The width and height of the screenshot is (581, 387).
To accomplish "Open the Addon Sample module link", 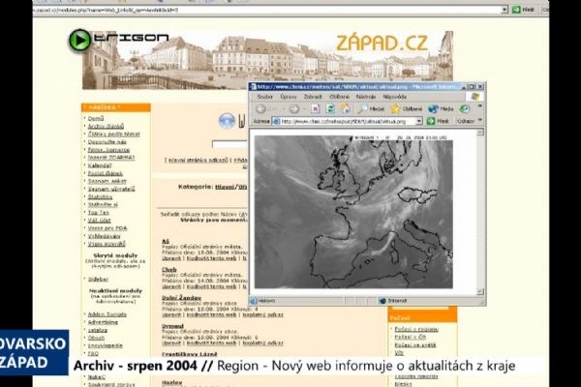I will coord(107,314).
